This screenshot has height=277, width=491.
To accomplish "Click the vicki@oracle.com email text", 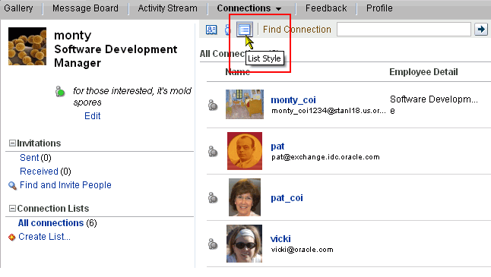I will click(x=303, y=250).
